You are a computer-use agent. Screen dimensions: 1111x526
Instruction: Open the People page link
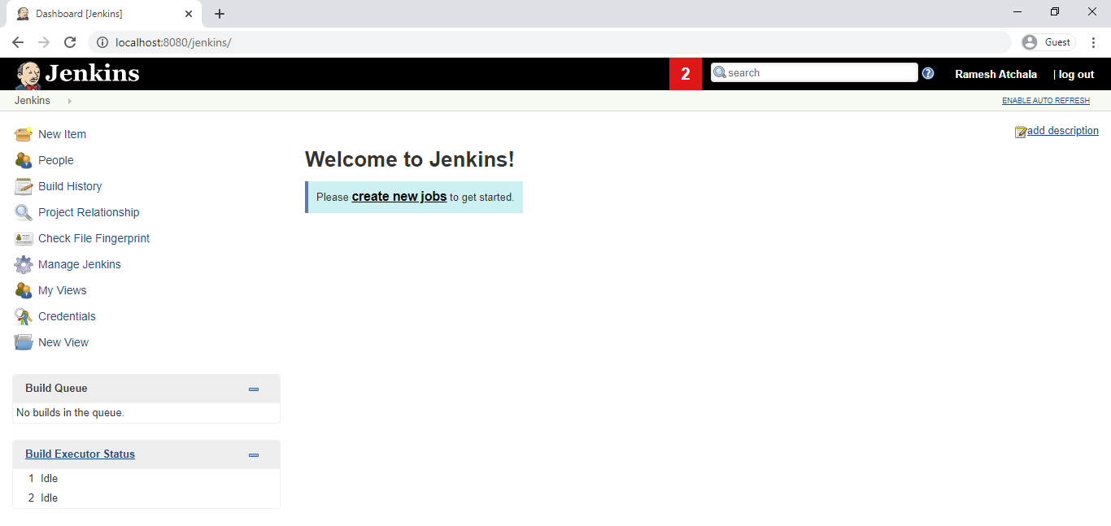coord(56,160)
